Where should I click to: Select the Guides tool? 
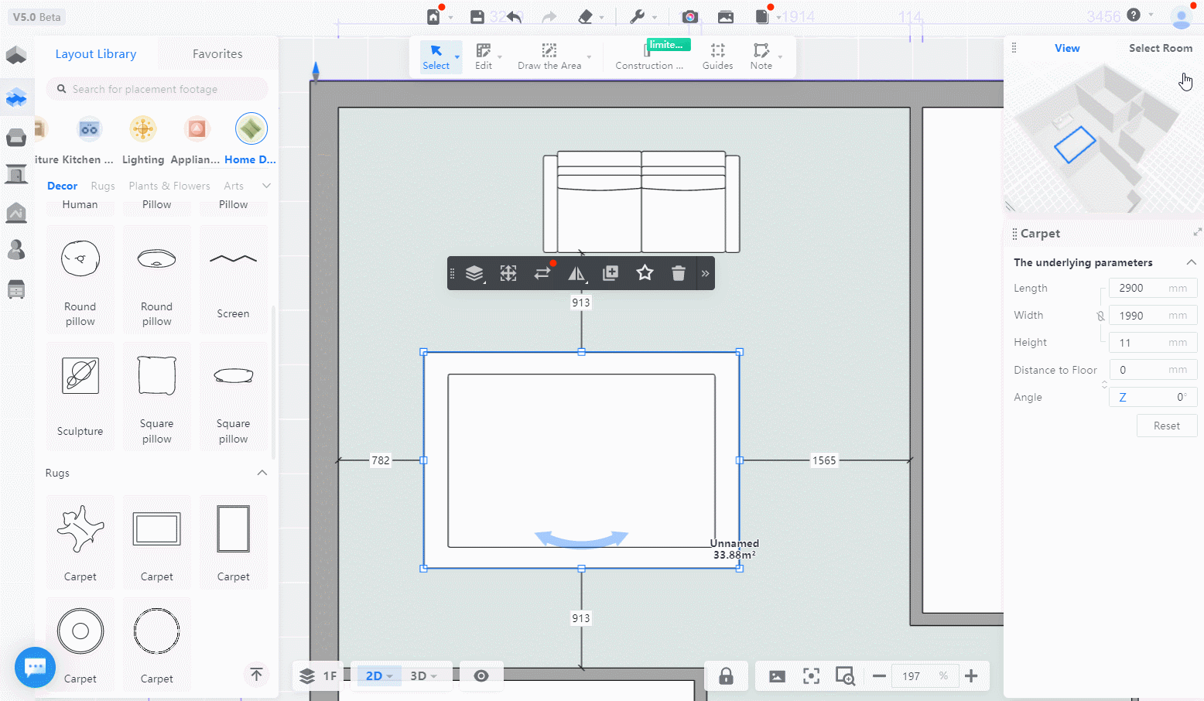coord(717,56)
